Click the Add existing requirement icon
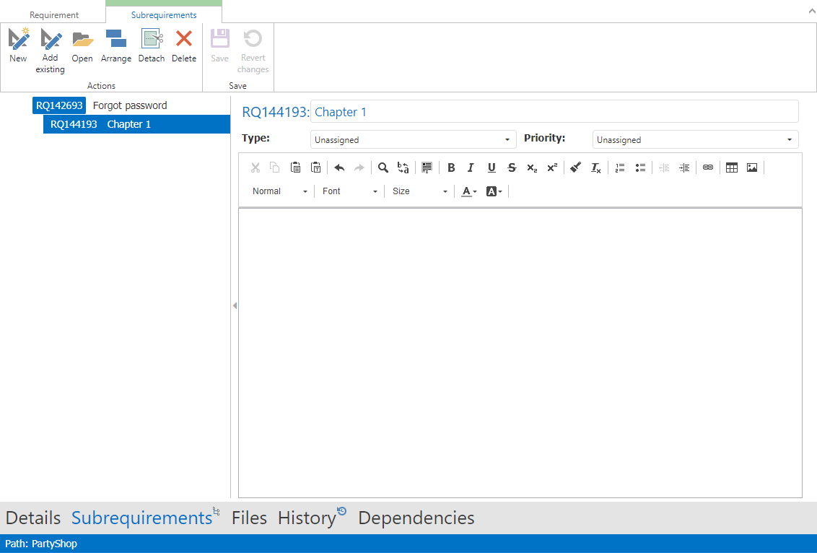Screen dimensions: 817x553 point(51,39)
